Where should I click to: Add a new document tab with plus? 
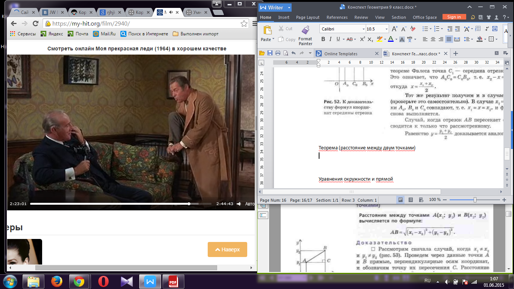[x=456, y=53]
